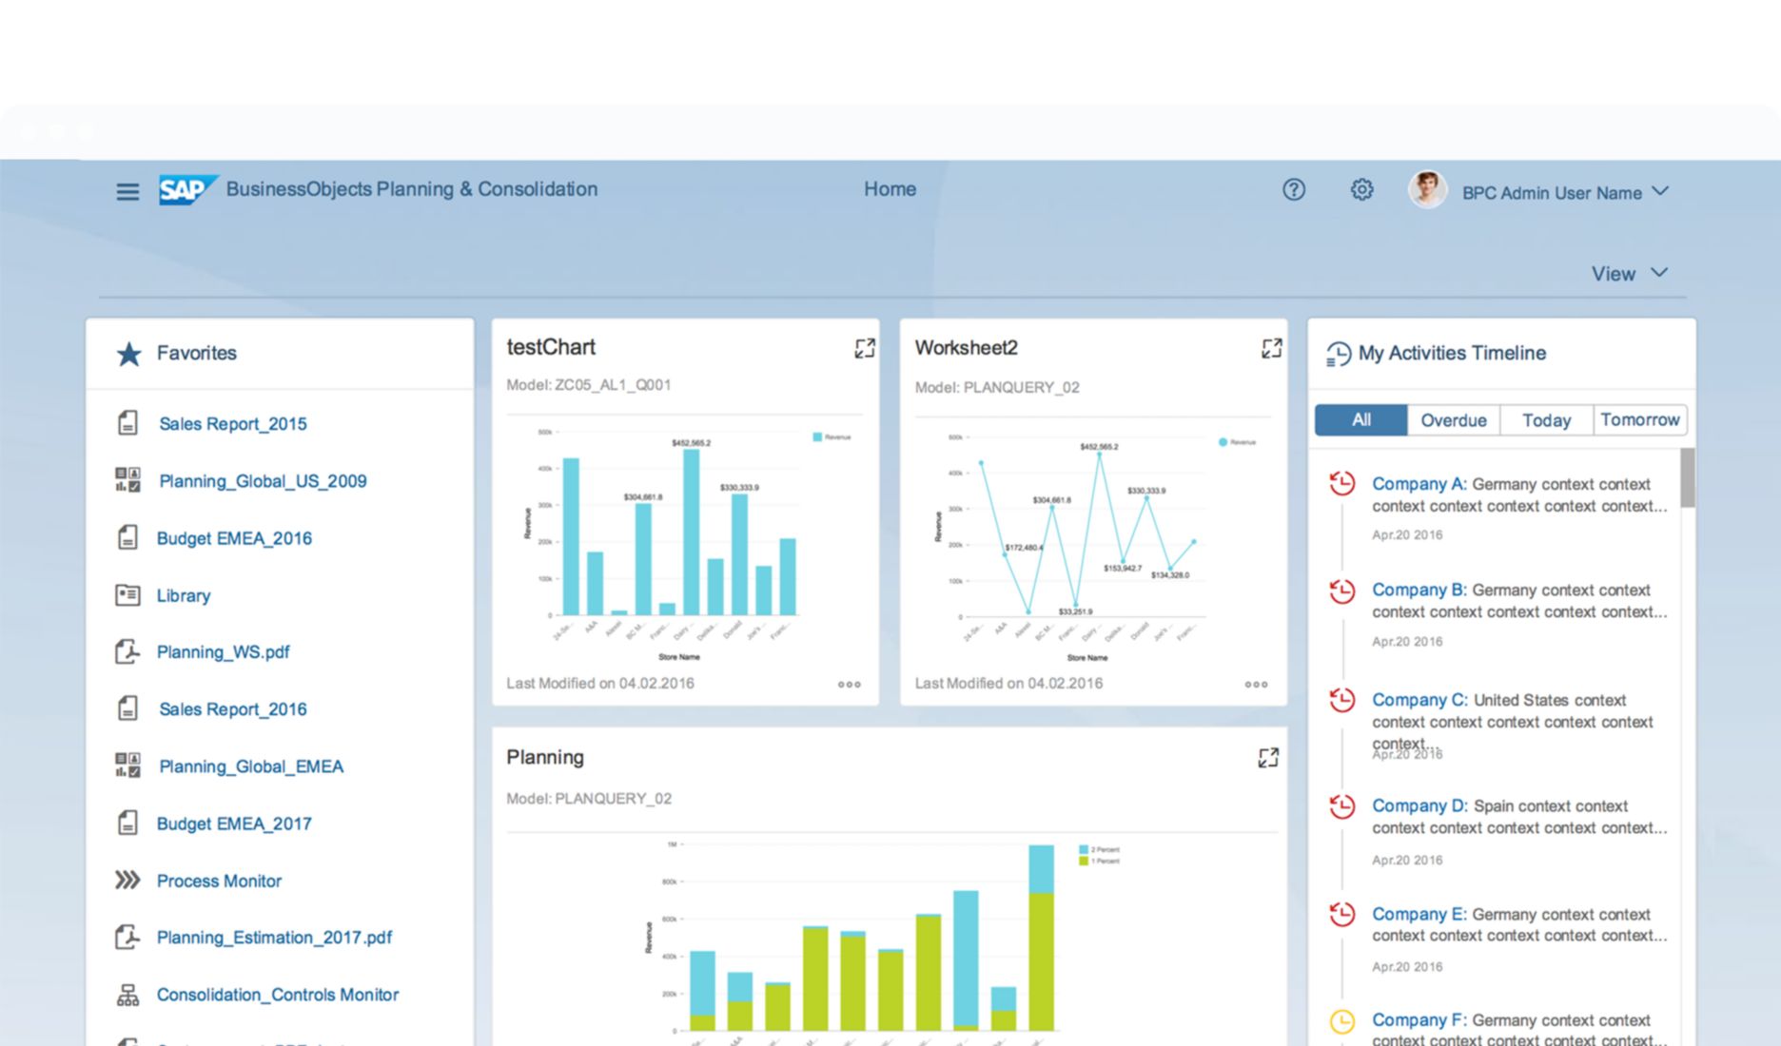The image size is (1781, 1046).
Task: Click the Planning_WS.pdf PDF icon
Action: pos(128,651)
